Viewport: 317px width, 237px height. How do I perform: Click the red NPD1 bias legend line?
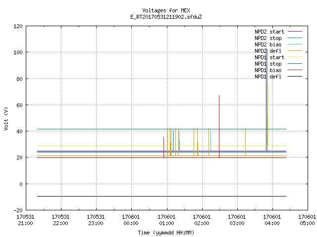coord(295,70)
